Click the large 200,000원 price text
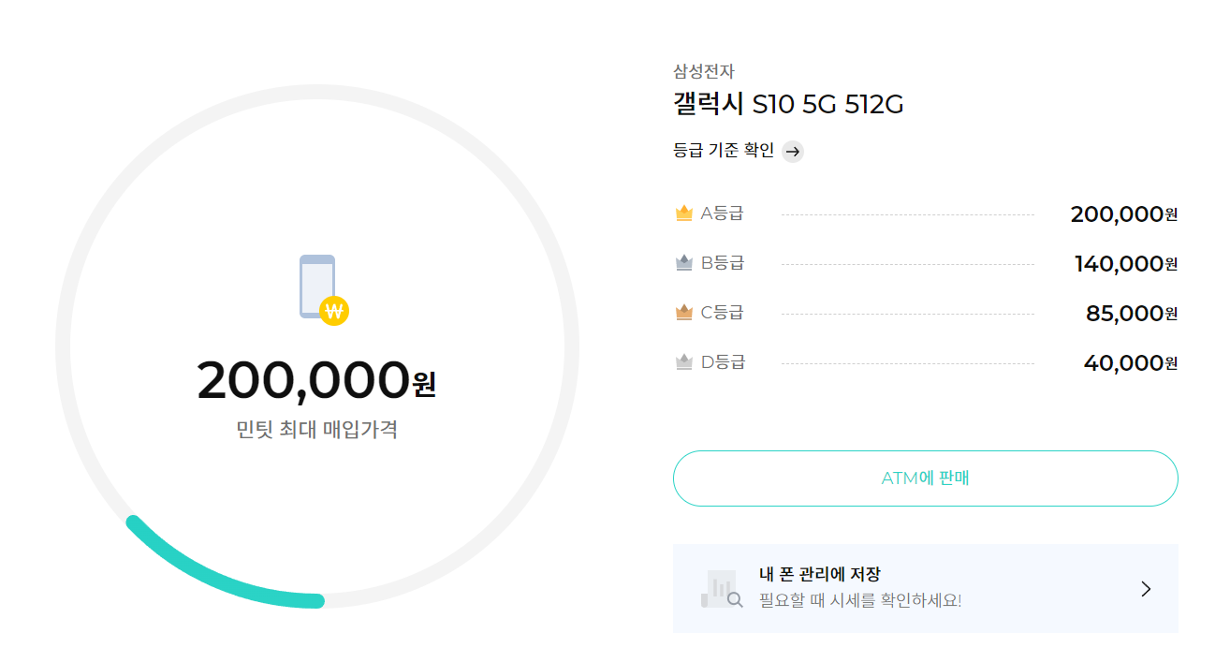The height and width of the screenshot is (662, 1230). 316,380
